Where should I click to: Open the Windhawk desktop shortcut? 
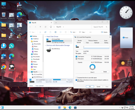tap(12, 67)
